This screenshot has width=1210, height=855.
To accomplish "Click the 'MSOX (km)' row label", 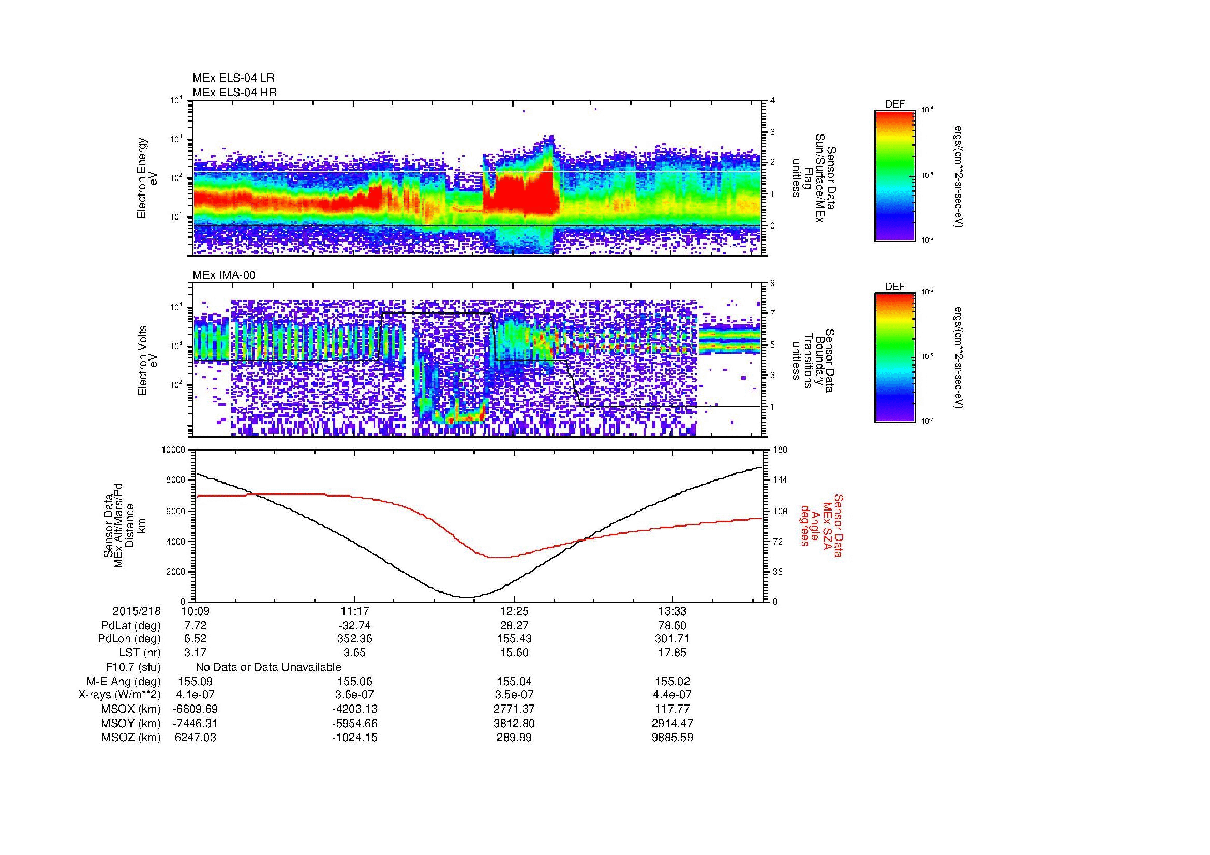I will 131,709.
